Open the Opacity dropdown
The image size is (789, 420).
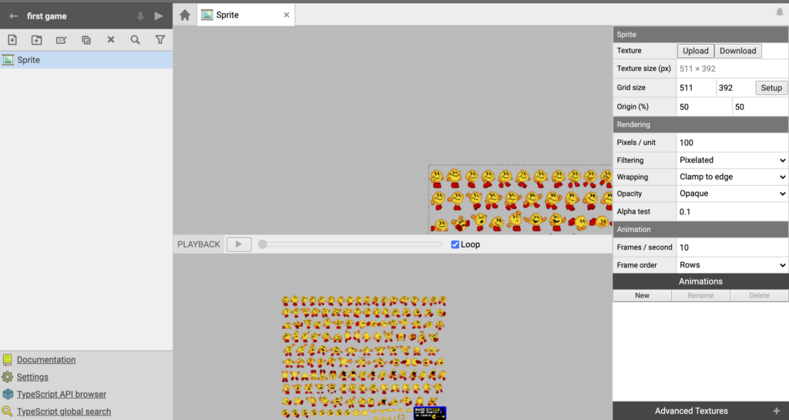(732, 193)
